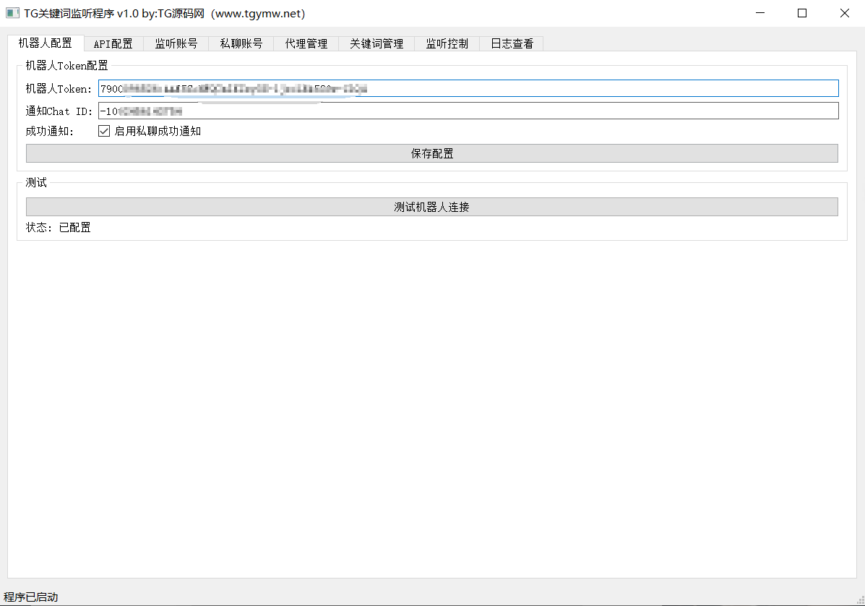Screen dimensions: 865x606
Task: Switch to the 机器人配置 tab
Action: coord(46,43)
